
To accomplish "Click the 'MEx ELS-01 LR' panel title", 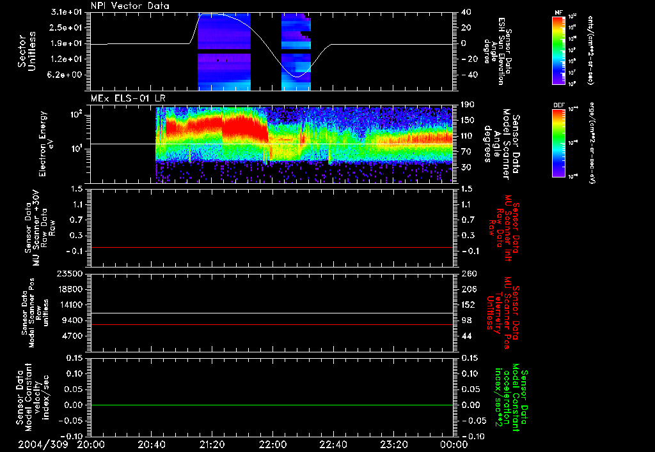I will tap(128, 98).
